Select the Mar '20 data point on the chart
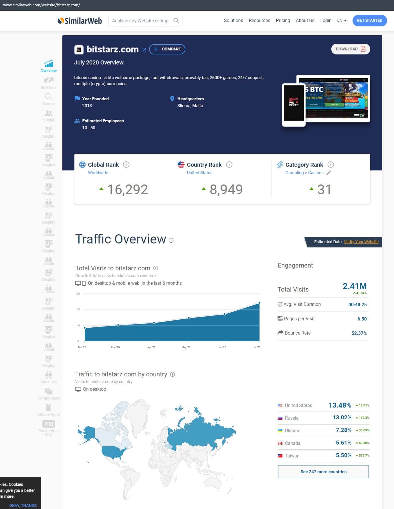 click(x=118, y=325)
